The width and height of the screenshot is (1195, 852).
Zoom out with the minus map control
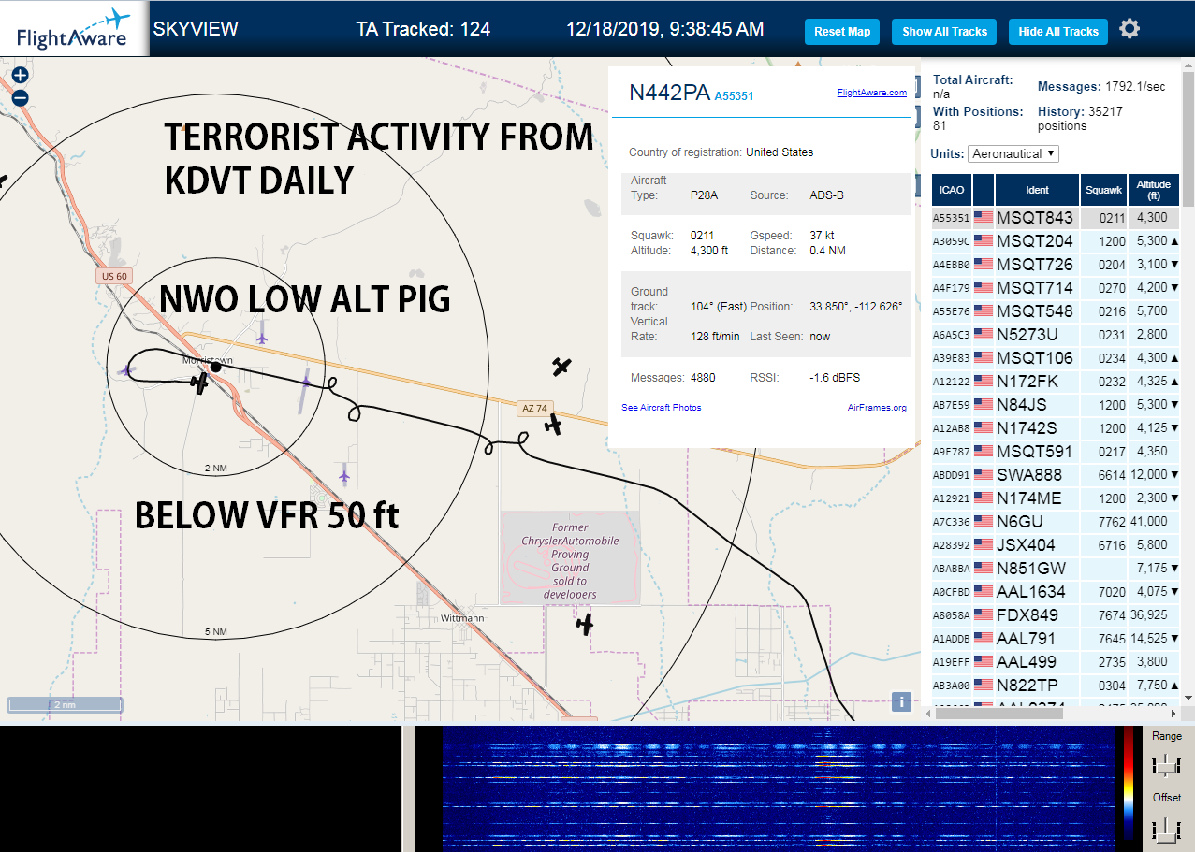[x=20, y=97]
